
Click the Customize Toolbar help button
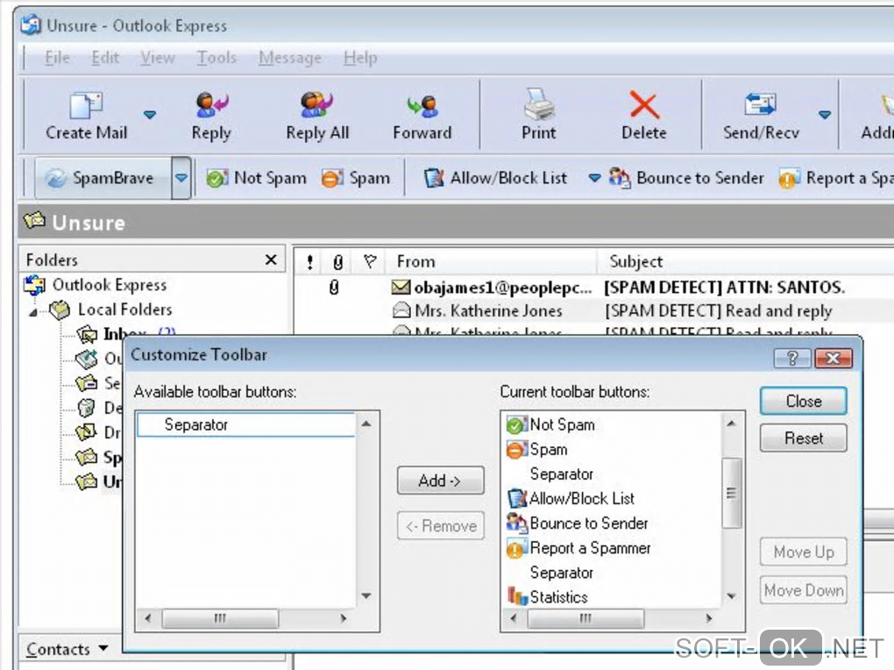pos(792,358)
